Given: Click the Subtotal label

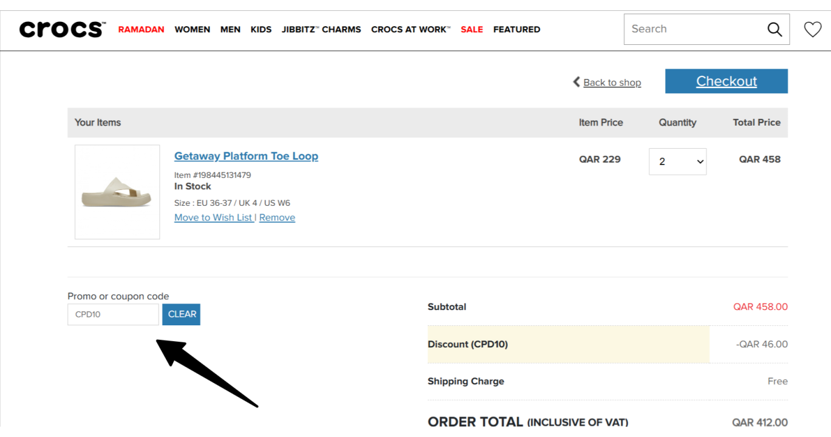Looking at the screenshot, I should click(447, 307).
